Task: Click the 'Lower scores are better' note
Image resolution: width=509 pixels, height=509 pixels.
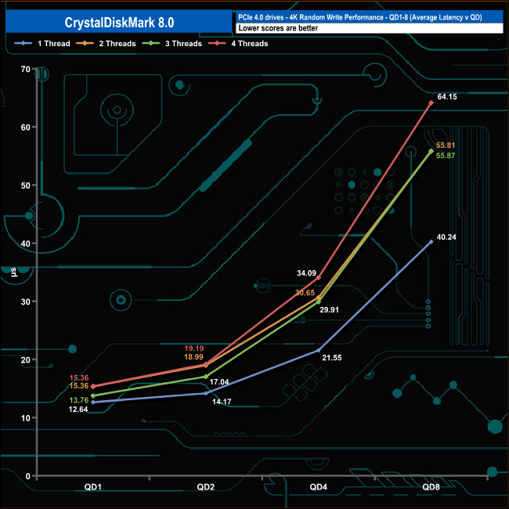Action: point(278,28)
